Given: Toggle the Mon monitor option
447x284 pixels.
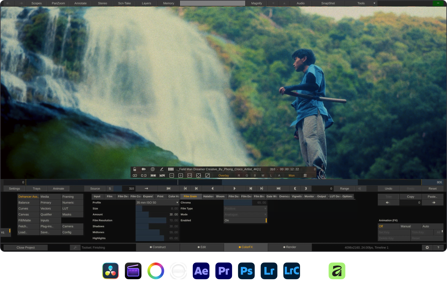Looking at the screenshot, I should point(291,175).
